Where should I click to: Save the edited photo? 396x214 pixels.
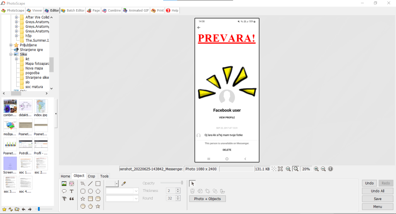pos(377,199)
